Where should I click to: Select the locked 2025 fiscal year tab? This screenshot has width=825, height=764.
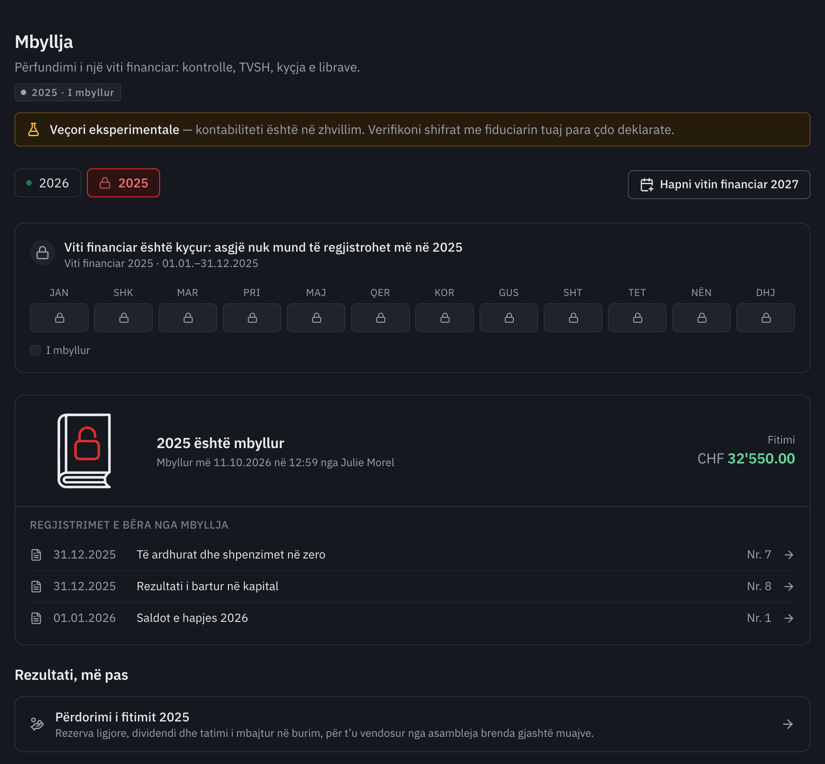[123, 183]
